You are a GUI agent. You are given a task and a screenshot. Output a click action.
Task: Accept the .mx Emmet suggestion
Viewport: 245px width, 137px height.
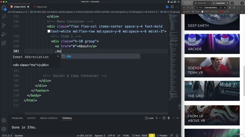(101, 56)
